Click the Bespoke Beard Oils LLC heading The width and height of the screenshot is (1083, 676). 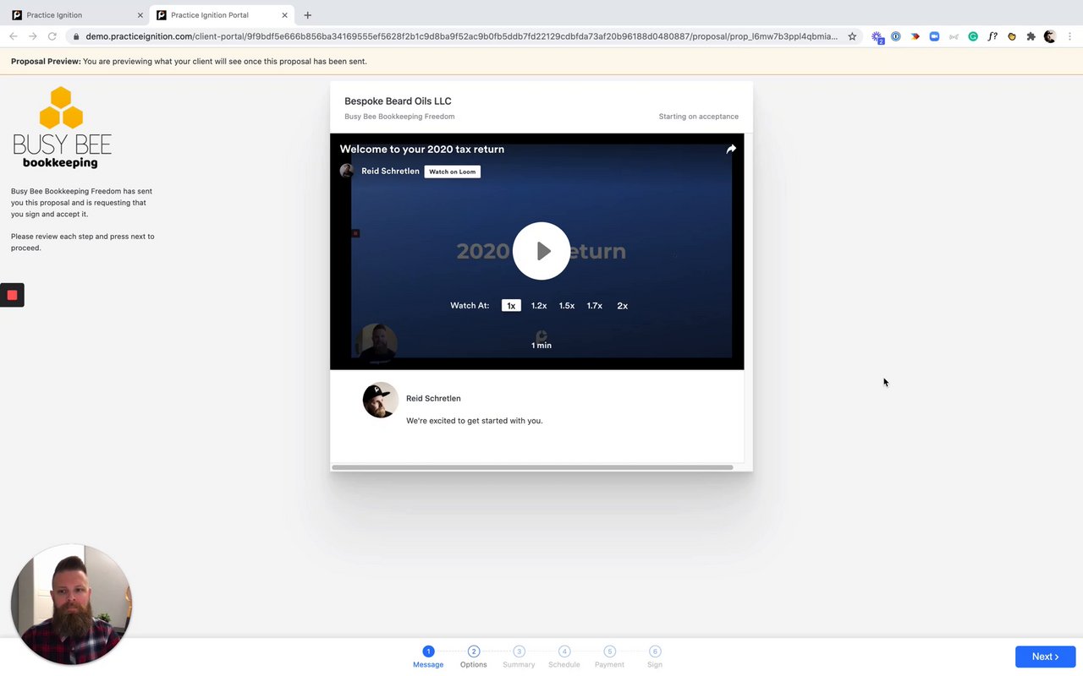(398, 101)
